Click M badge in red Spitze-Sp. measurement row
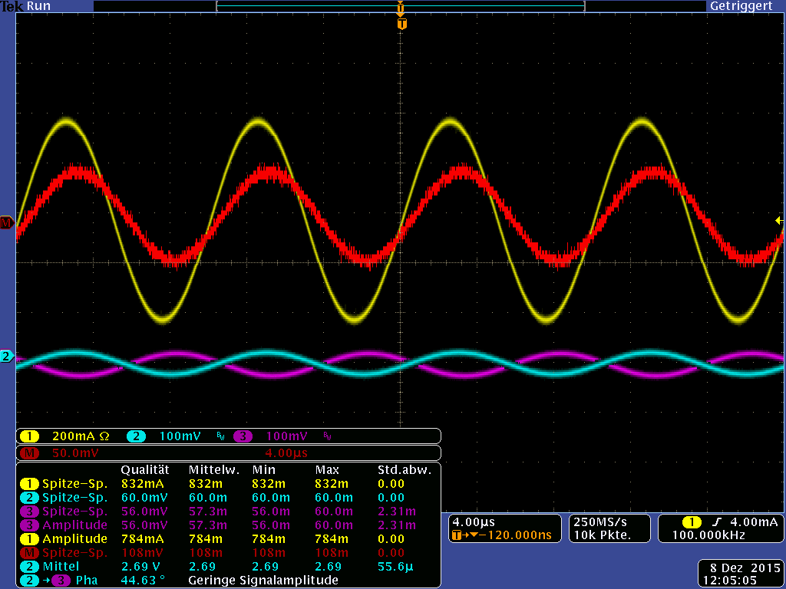786x589 pixels. (x=30, y=553)
